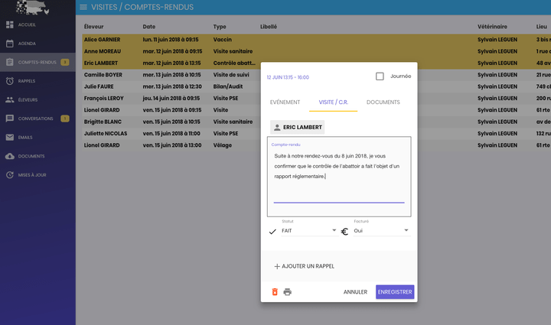Click the Eric Lambert chip
The height and width of the screenshot is (325, 551).
(297, 127)
